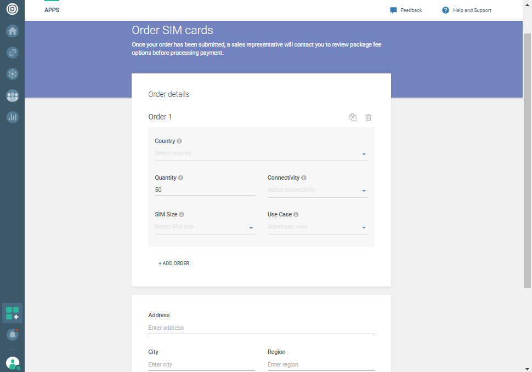The image size is (532, 372).
Task: Click the Feedback link
Action: click(x=406, y=10)
